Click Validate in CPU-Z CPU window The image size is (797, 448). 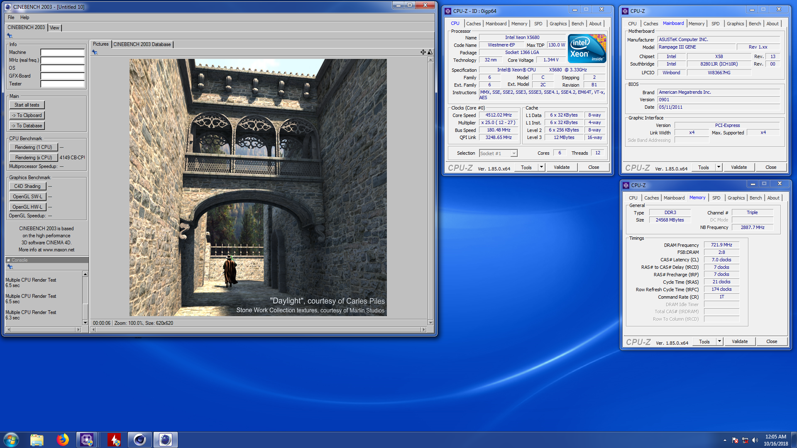(x=561, y=167)
